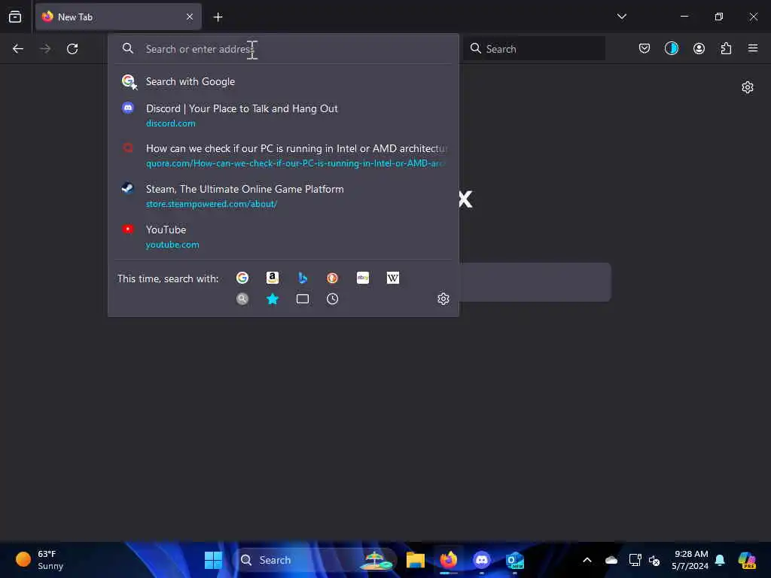The width and height of the screenshot is (771, 578).
Task: Open the 9:28 AM clock and date
Action: pos(690,560)
